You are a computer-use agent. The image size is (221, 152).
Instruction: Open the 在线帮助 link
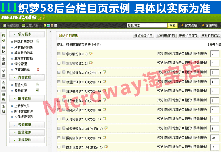(x=211, y=26)
